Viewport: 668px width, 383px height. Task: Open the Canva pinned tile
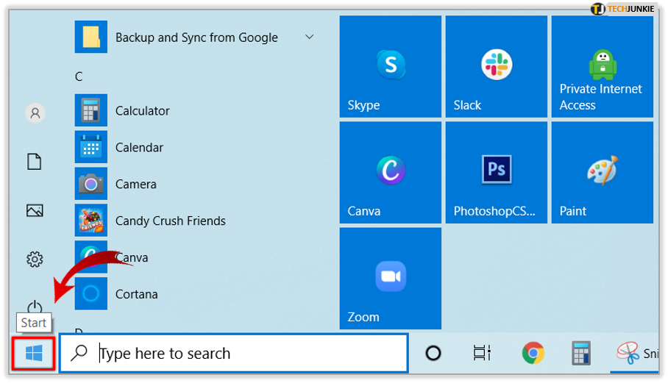tap(390, 172)
